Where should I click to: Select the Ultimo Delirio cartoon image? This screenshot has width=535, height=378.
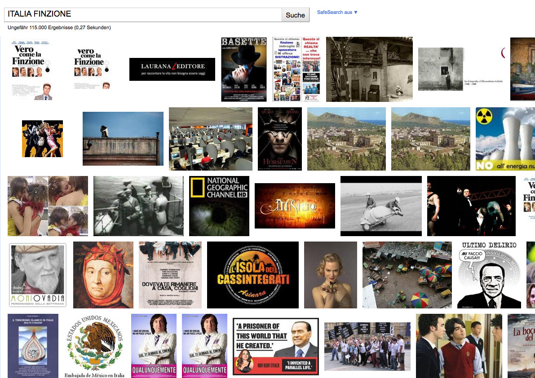click(489, 275)
